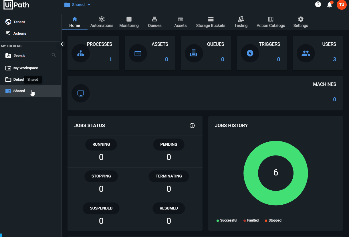Toggle the Faulted legend item
349x237 pixels.
[x=251, y=220]
